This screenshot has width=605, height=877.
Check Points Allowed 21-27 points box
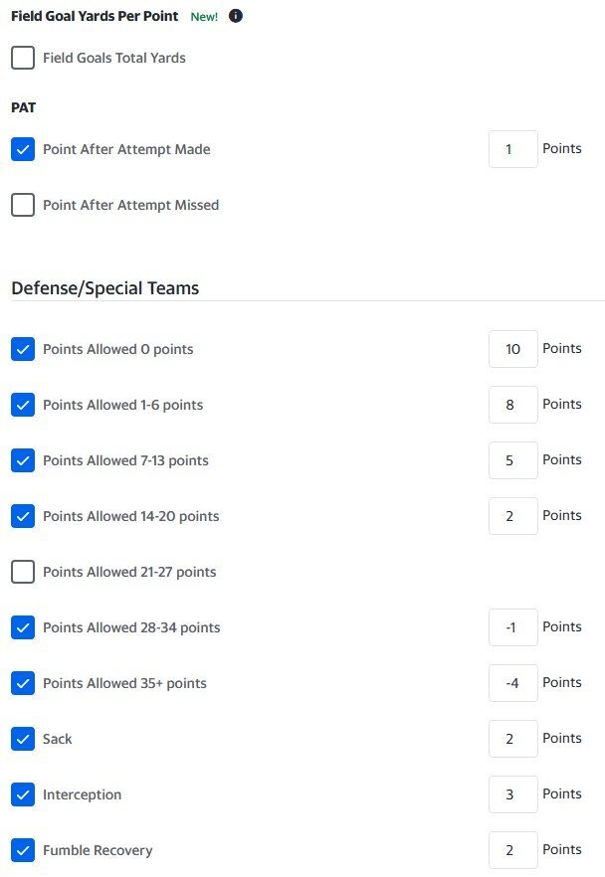coord(23,572)
